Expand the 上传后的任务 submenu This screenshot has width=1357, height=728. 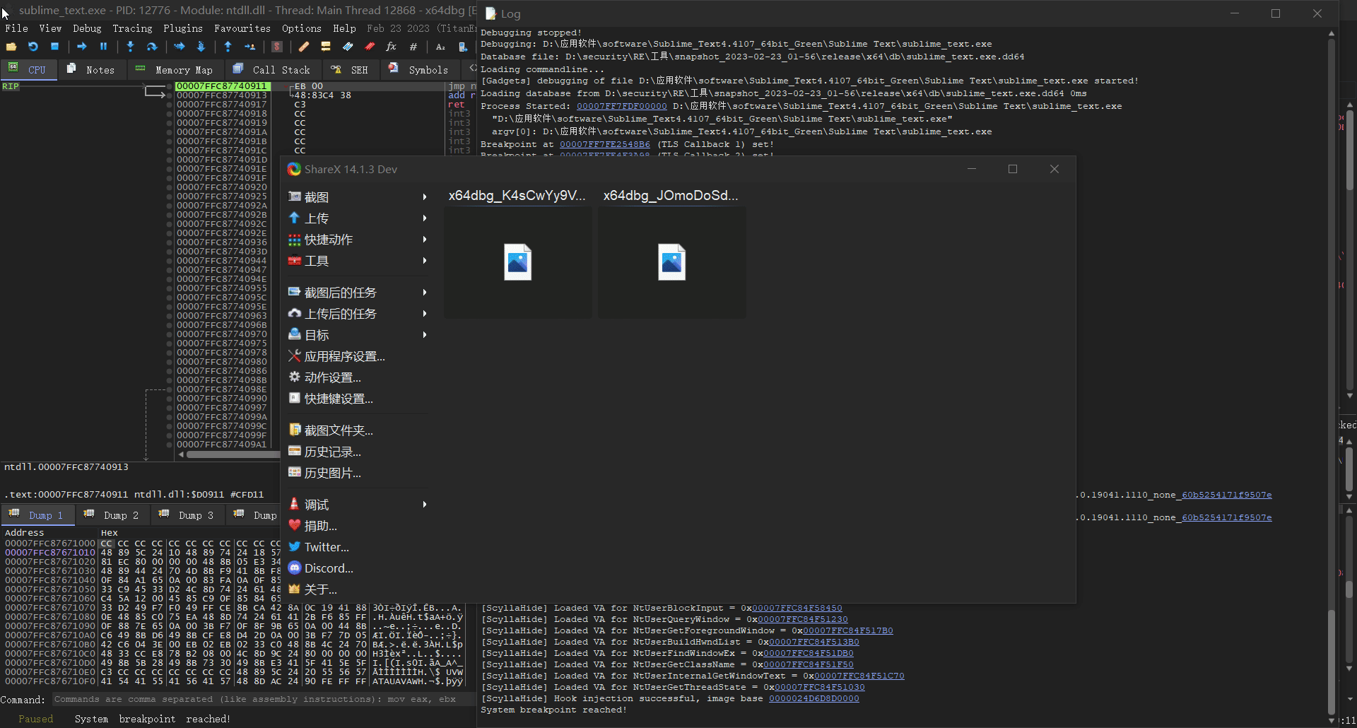(358, 314)
